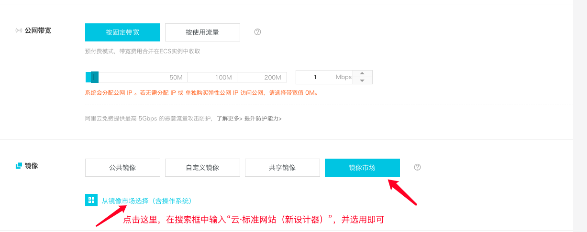Decrease bandwidth with the down arrow
The height and width of the screenshot is (232, 587).
coord(363,81)
